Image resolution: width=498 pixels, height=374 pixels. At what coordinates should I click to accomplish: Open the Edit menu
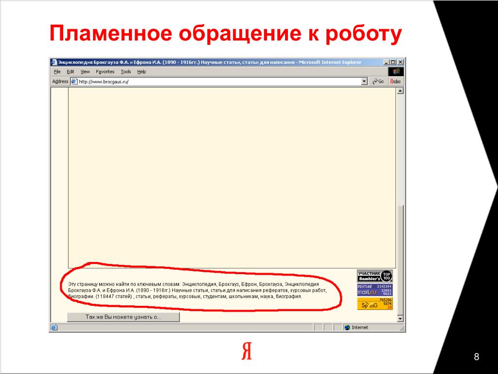click(70, 72)
